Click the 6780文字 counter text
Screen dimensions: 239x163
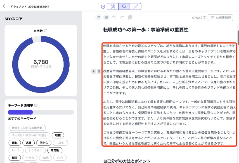coord(199,18)
